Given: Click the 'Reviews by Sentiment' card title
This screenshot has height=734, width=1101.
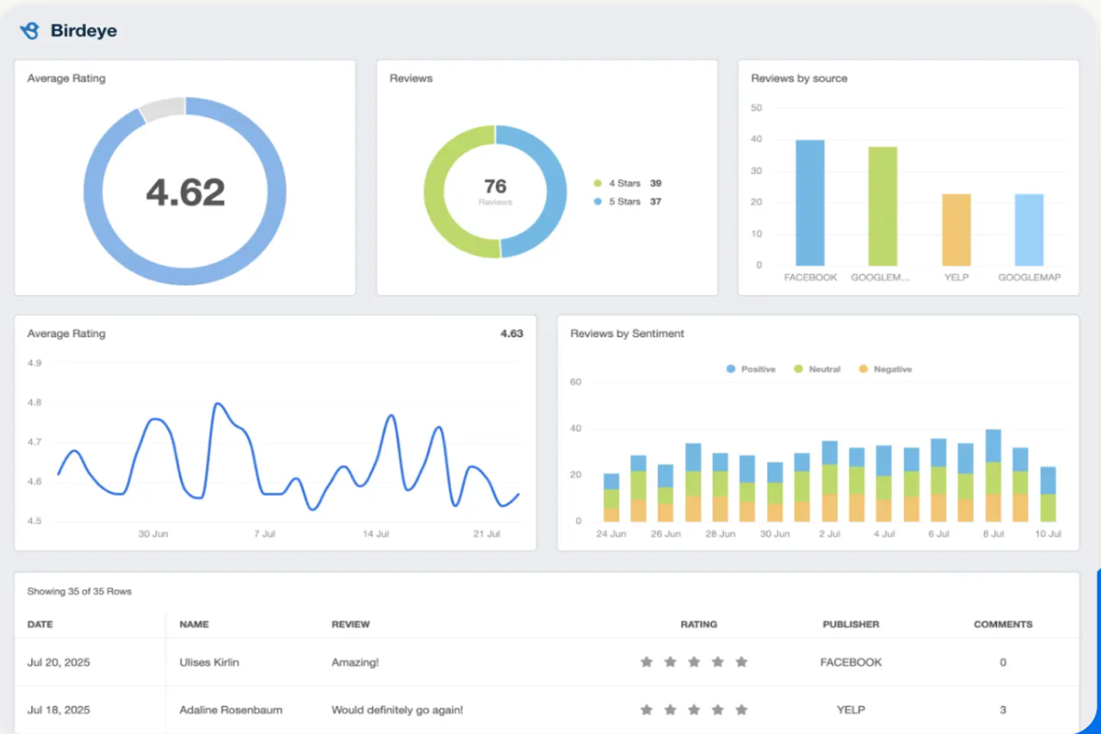Looking at the screenshot, I should click(x=627, y=333).
